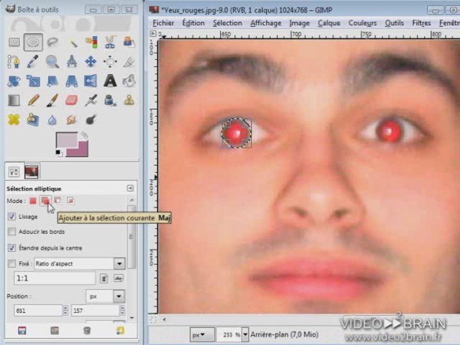Viewport: 460px width, 345px height.
Task: Choose the Color Picker eyedropper tool
Action: [33, 62]
